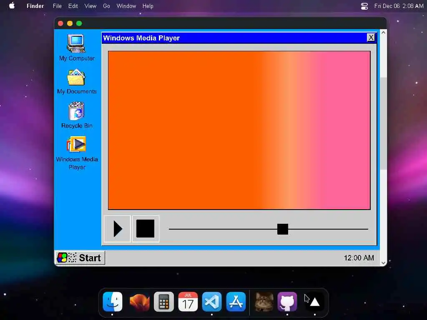The height and width of the screenshot is (320, 427).
Task: Click the red close window button
Action: coord(60,23)
